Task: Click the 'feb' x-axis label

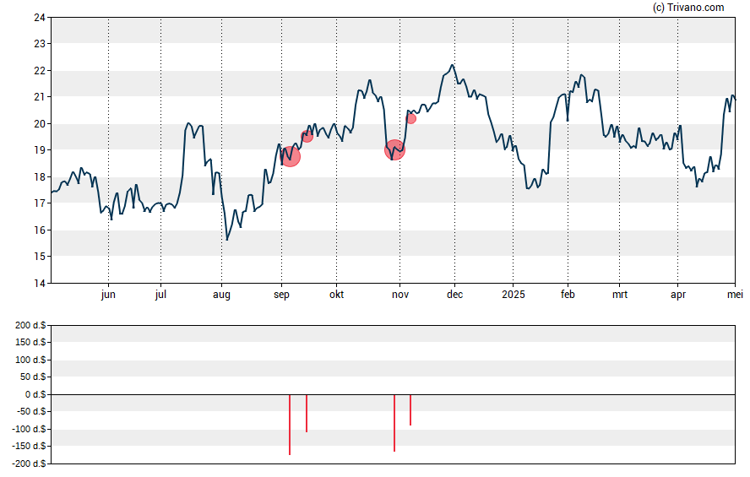Action: [x=568, y=295]
